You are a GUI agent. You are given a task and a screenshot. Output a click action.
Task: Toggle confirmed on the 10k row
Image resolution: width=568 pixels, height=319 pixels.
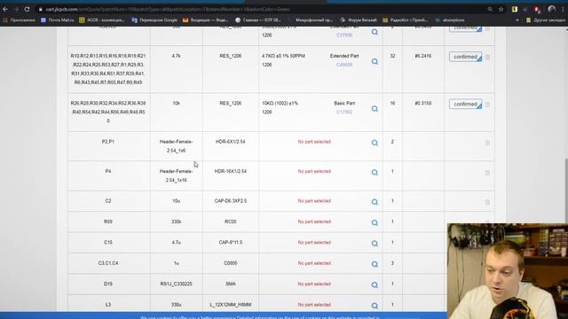click(x=465, y=105)
